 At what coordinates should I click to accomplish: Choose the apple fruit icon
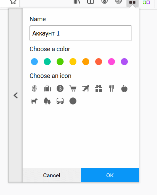point(124,88)
